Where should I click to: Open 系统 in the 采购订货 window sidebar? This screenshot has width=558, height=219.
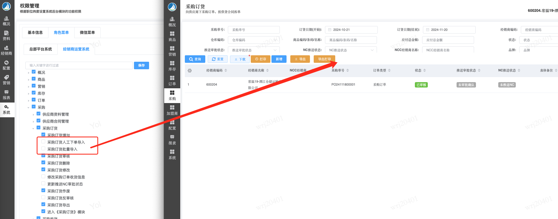(172, 155)
